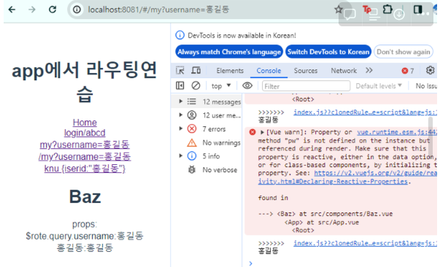Expand the 12 messages group

pos(181,101)
